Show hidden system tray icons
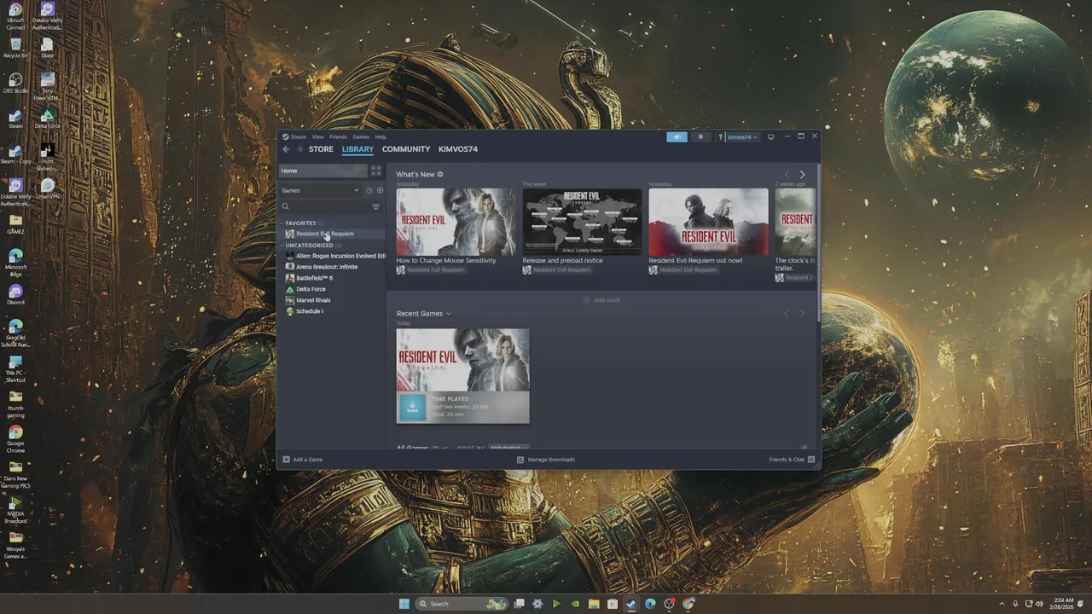 point(1002,604)
